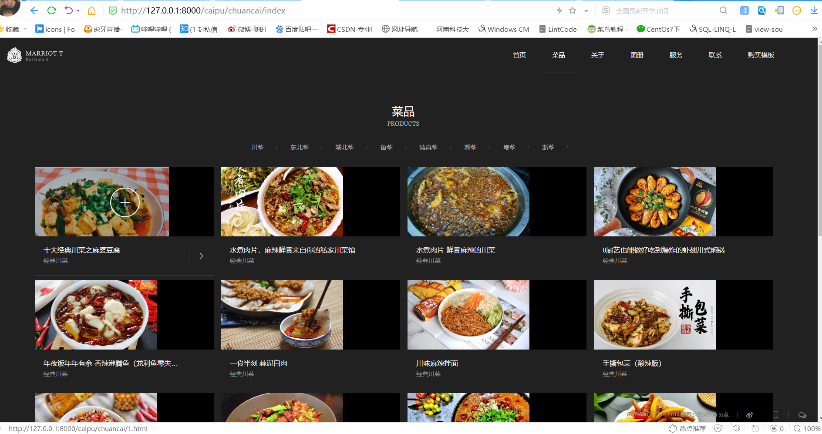The width and height of the screenshot is (822, 434).
Task: Select 菜品 in site navigation
Action: tap(559, 55)
